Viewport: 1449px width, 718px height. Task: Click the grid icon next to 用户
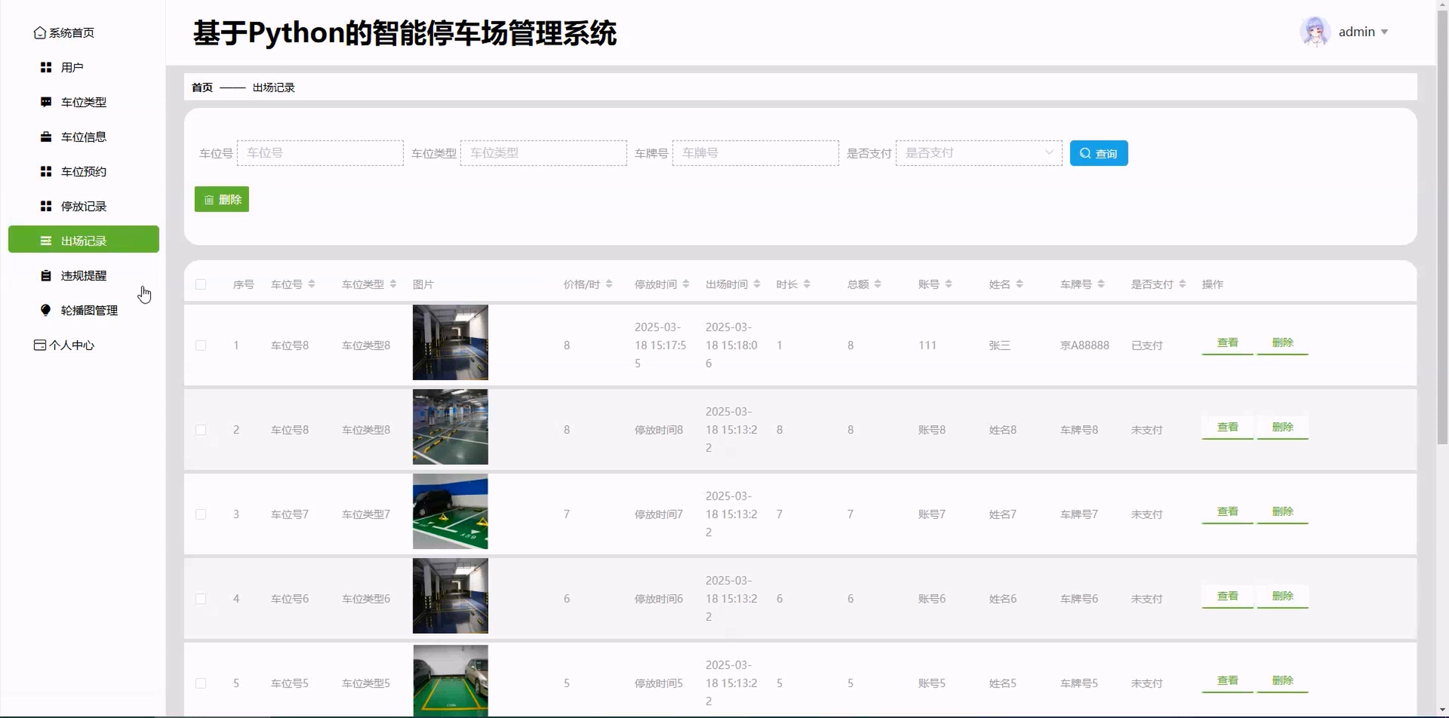(x=46, y=68)
